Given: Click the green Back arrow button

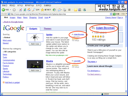Looking at the screenshot, I should 3,10.
